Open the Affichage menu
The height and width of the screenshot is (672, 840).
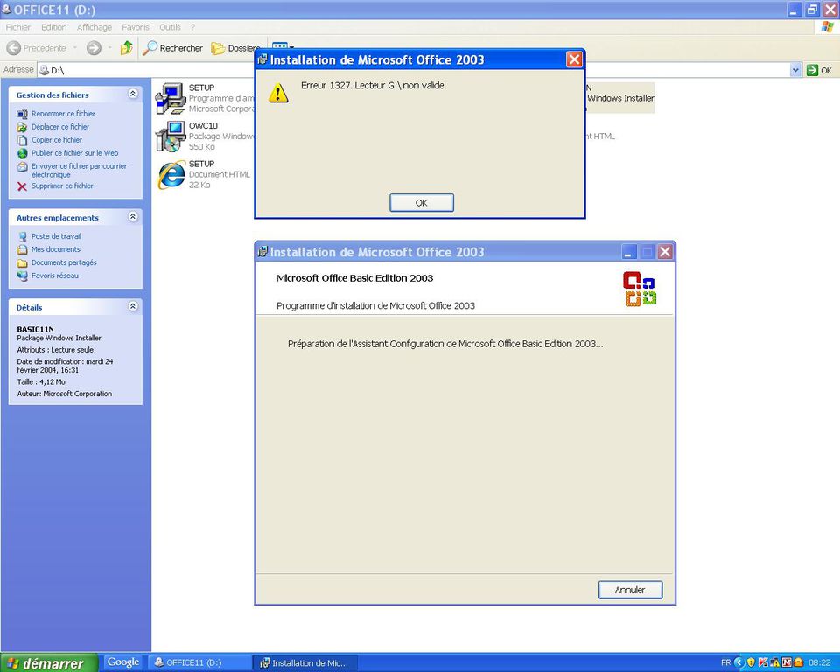(94, 27)
